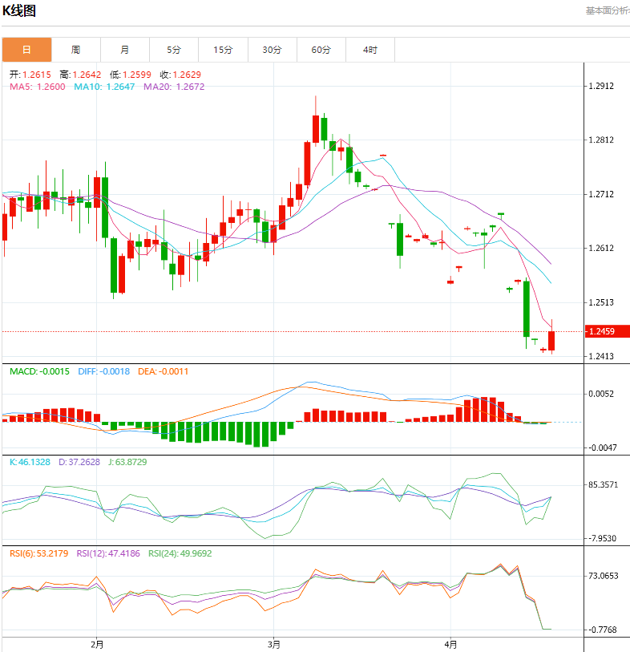
Task: Switch to the 4时 chart tab
Action: pos(370,50)
